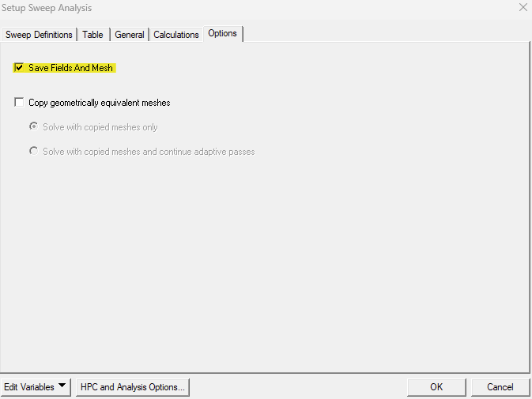532x399 pixels.
Task: Go to the General tab
Action: 130,35
